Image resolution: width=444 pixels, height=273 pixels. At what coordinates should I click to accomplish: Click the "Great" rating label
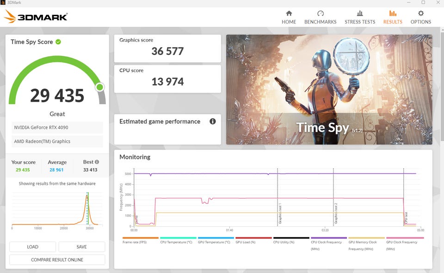pos(57,114)
